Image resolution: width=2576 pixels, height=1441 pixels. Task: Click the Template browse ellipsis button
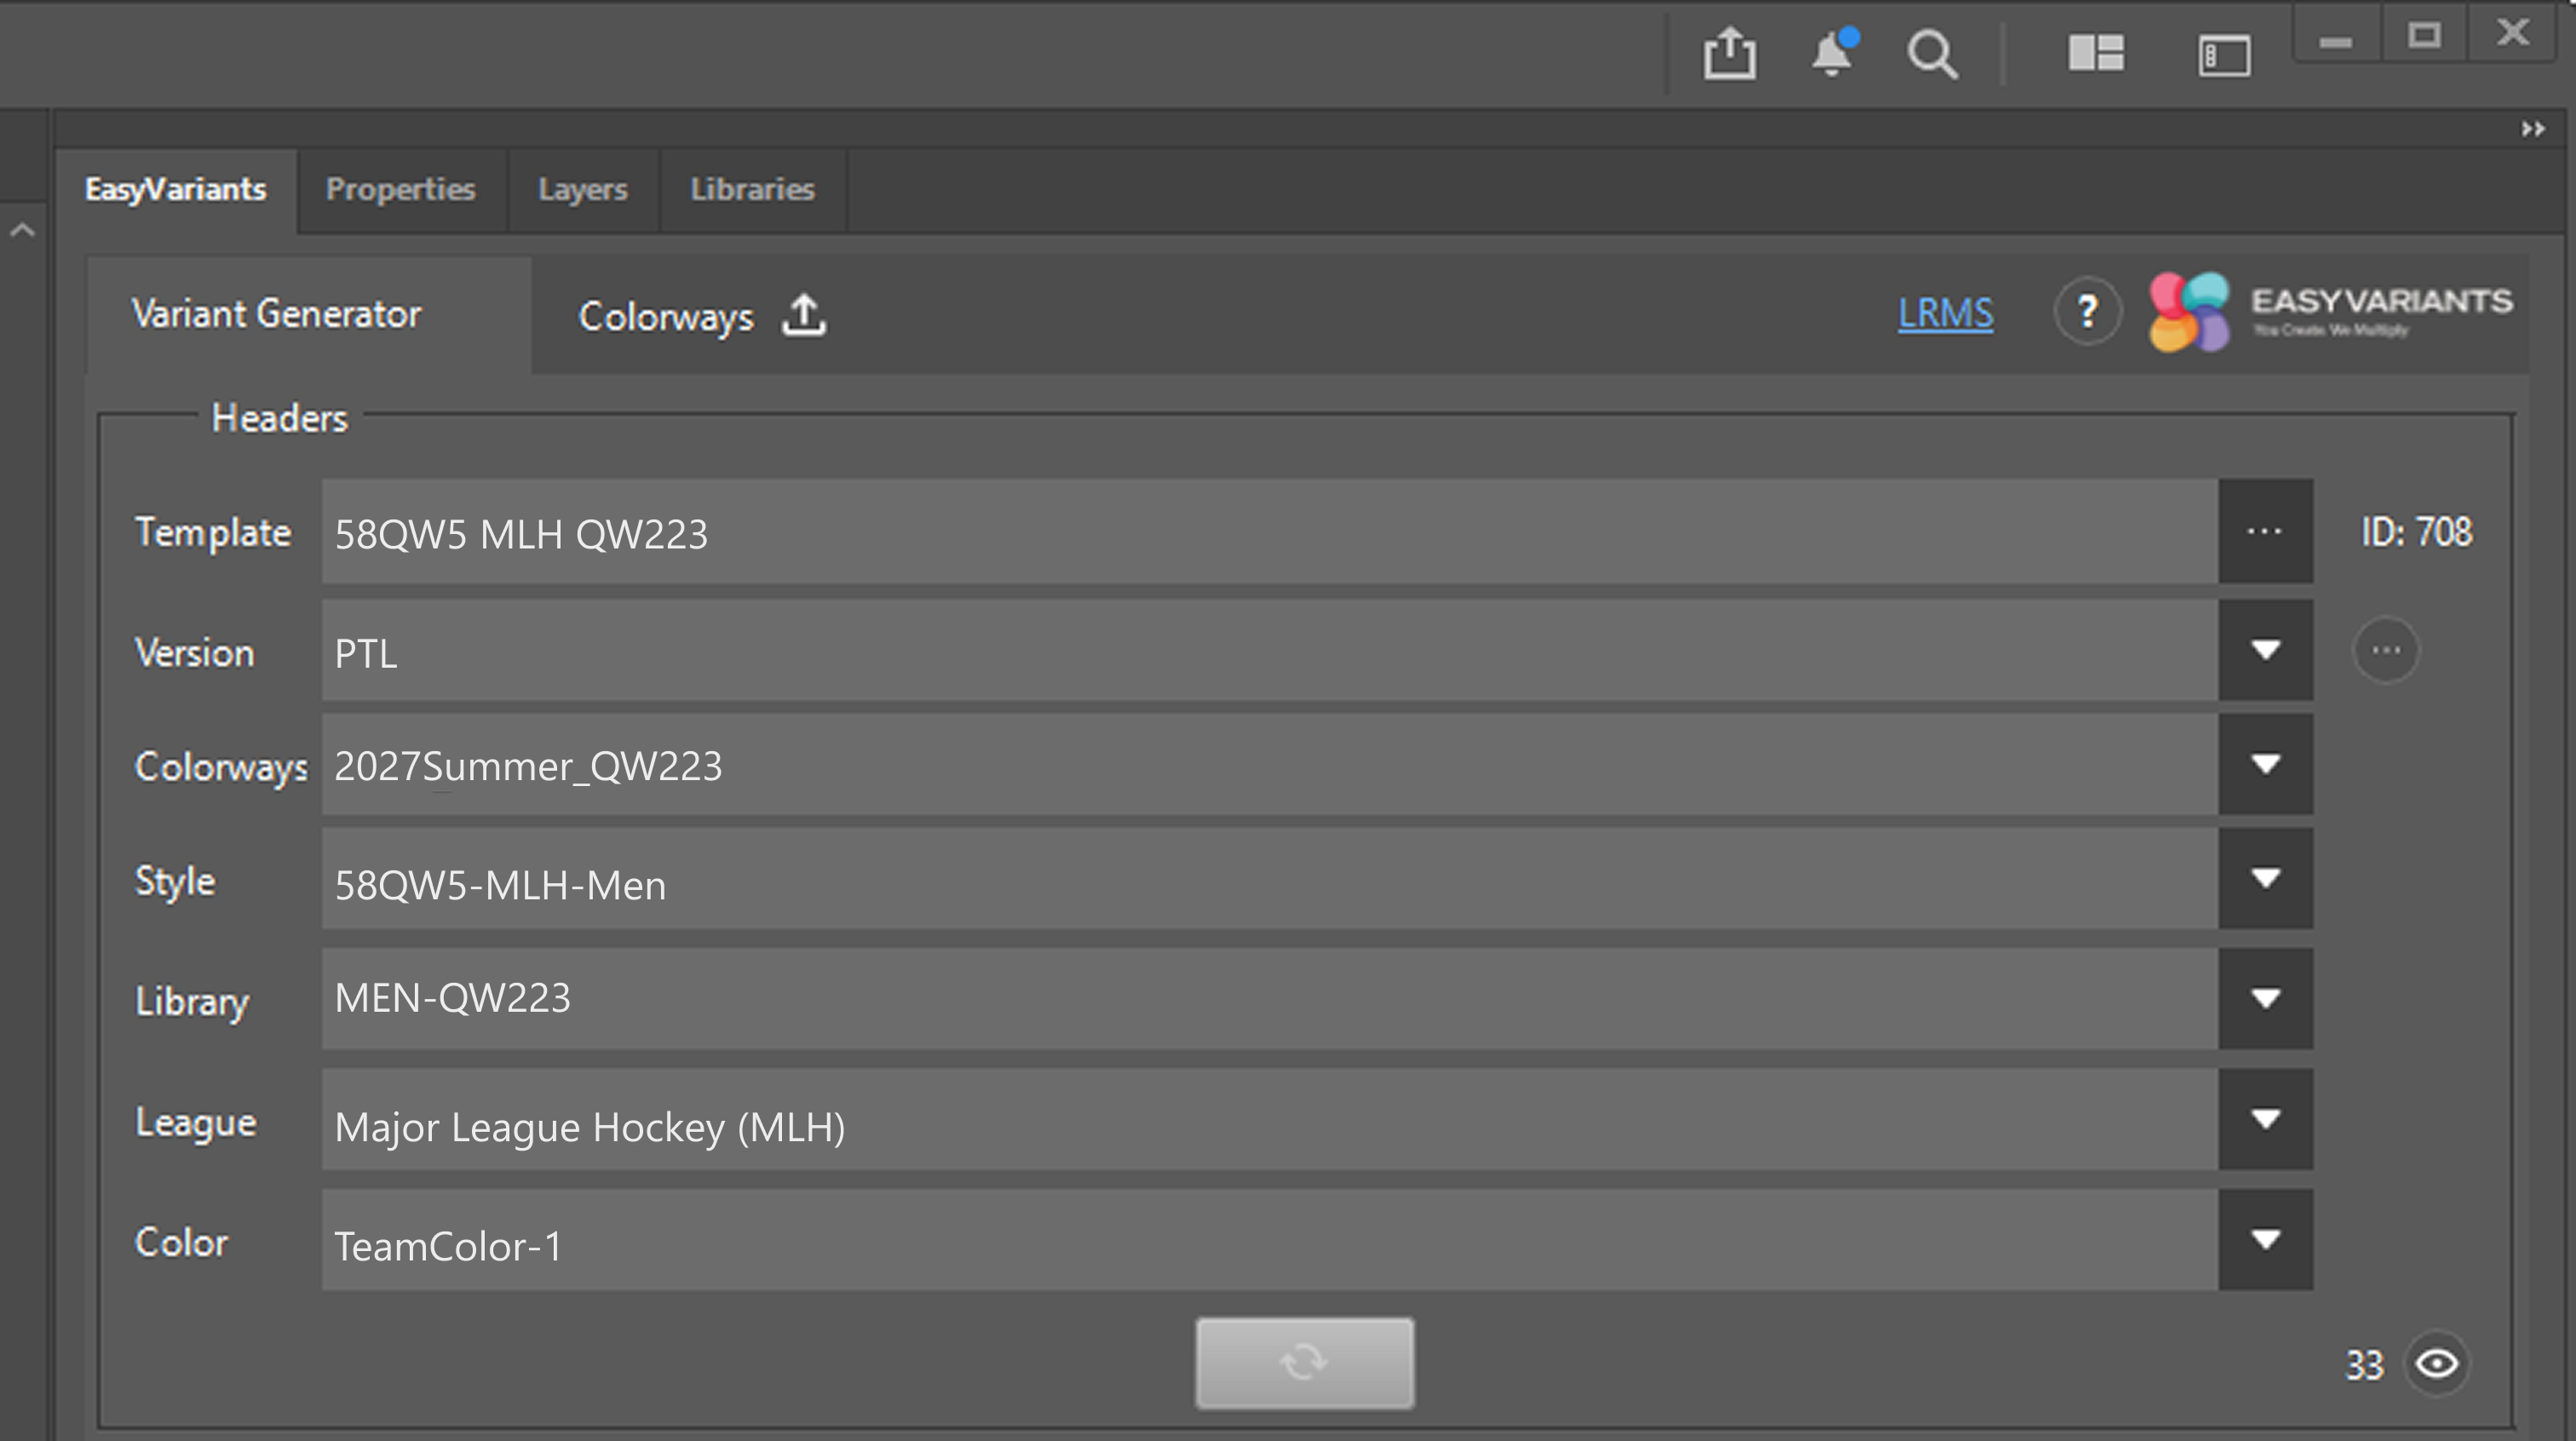coord(2265,531)
